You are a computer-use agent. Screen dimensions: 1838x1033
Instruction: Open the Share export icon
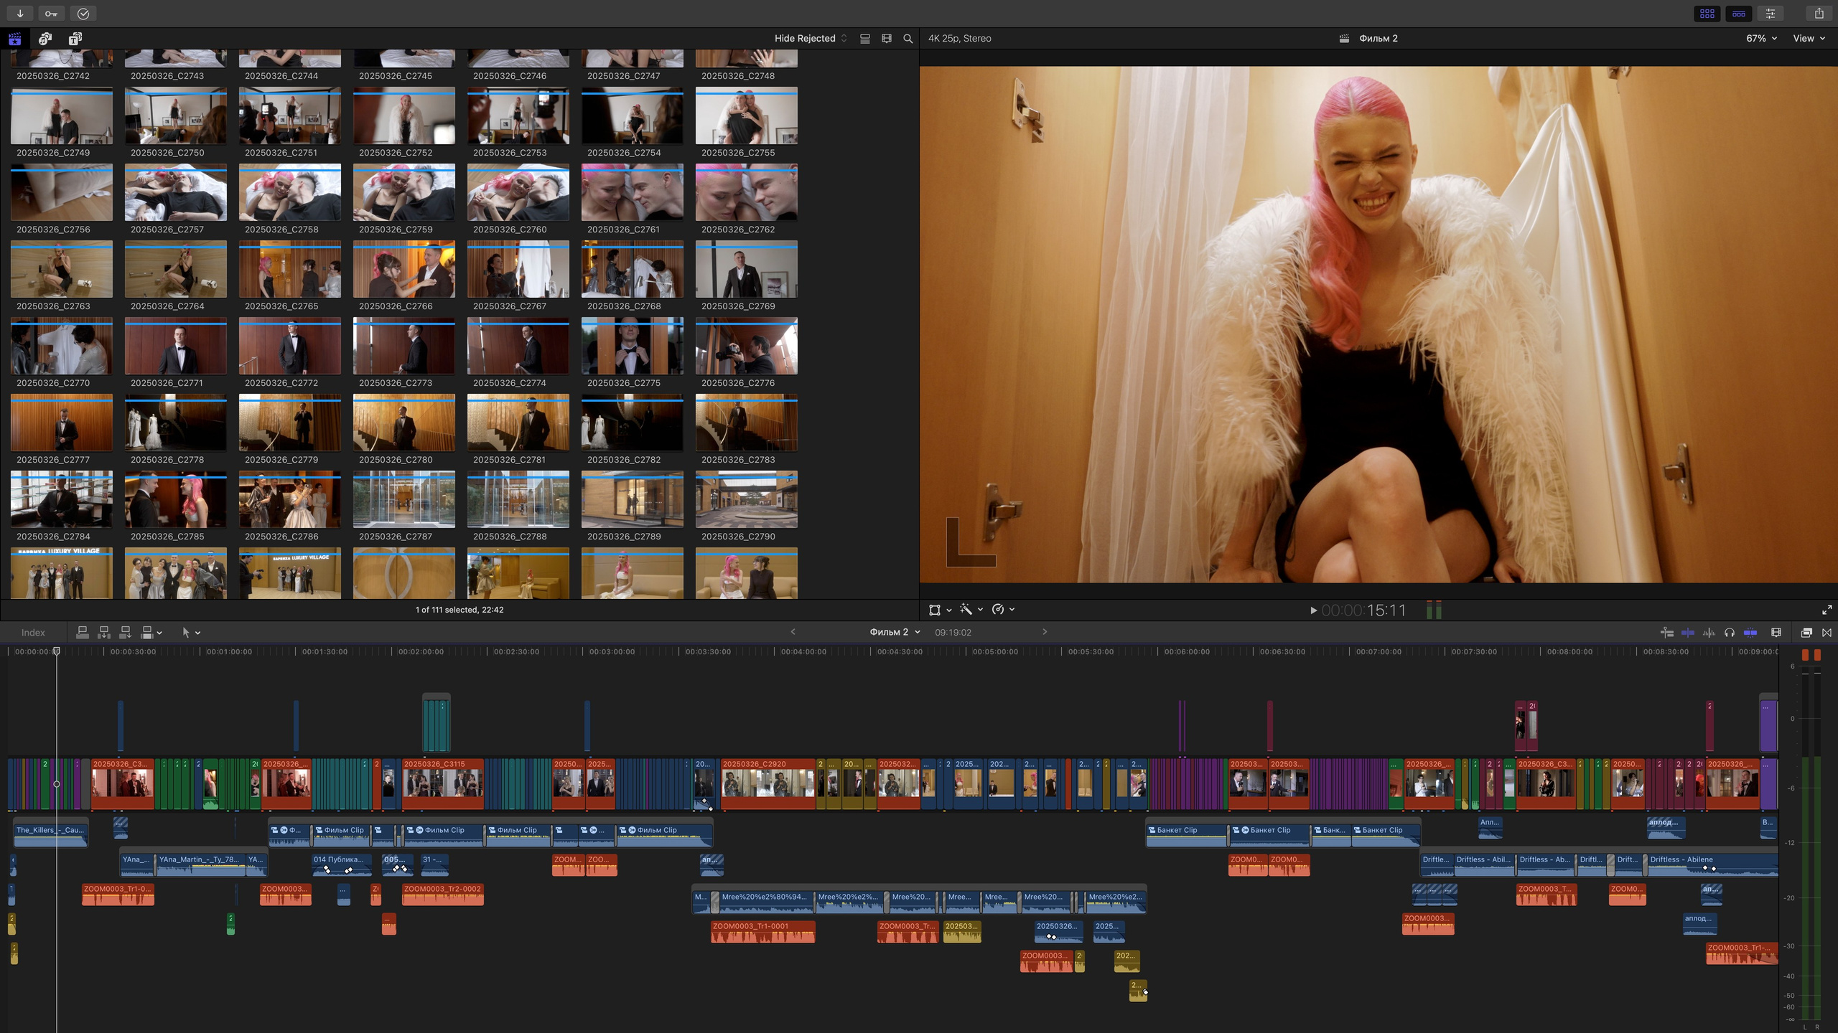[1819, 14]
